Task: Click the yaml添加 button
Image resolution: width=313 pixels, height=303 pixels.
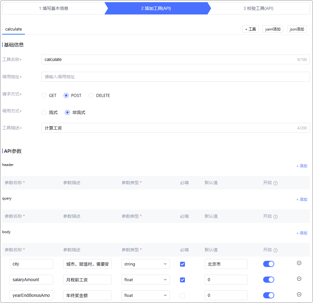Action: click(x=273, y=29)
